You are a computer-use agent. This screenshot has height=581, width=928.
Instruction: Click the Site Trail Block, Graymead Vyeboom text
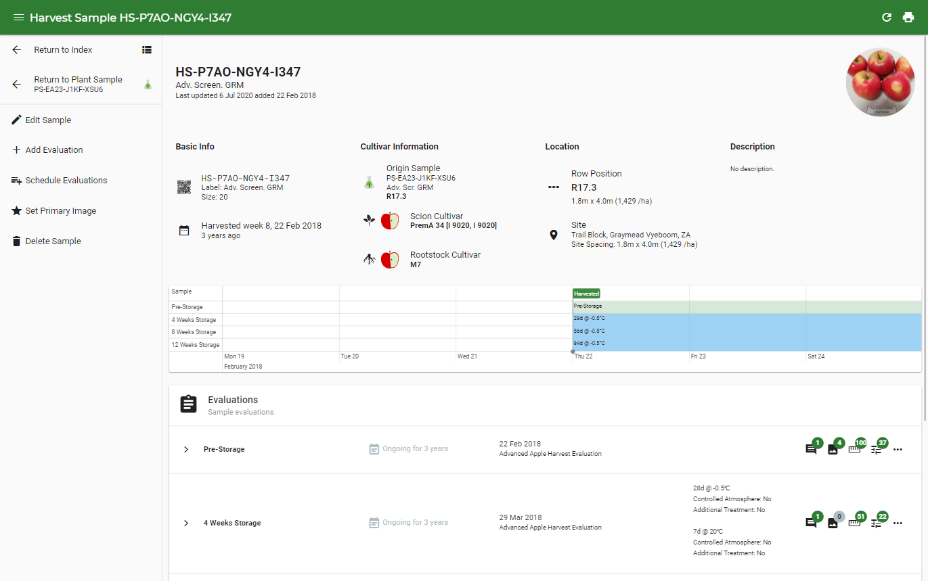click(x=631, y=235)
